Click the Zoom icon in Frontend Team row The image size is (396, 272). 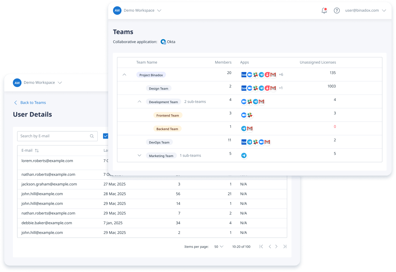[244, 115]
